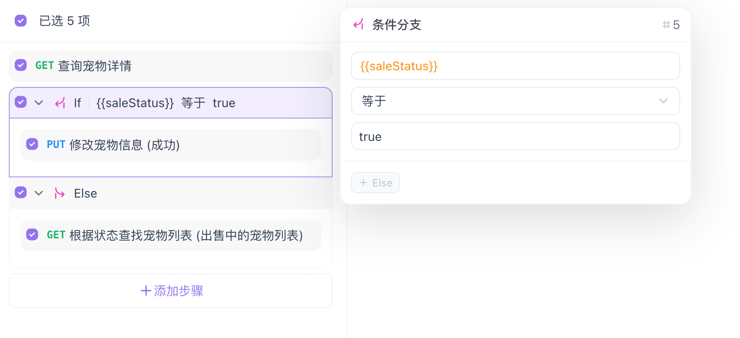This screenshot has height=338, width=740.
Task: Click the 添加步骤 button
Action: [x=171, y=291]
